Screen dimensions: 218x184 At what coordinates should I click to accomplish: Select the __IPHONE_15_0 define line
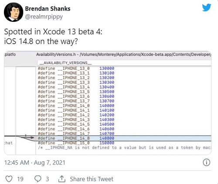point(76,143)
